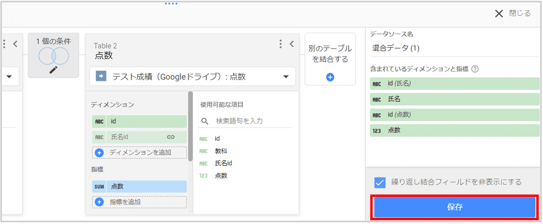Select the id dimension chip
This screenshot has height=224, width=543.
pyautogui.click(x=139, y=122)
